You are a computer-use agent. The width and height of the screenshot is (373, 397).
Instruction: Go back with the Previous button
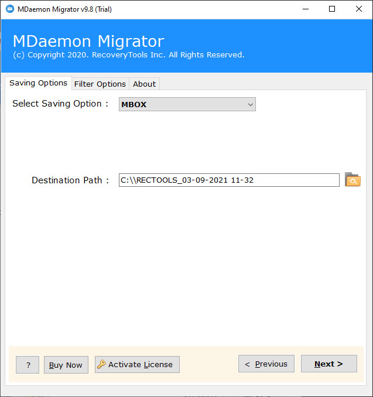pyautogui.click(x=266, y=364)
